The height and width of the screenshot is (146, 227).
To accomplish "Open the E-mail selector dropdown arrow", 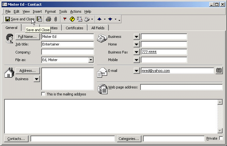I will tap(136, 71).
